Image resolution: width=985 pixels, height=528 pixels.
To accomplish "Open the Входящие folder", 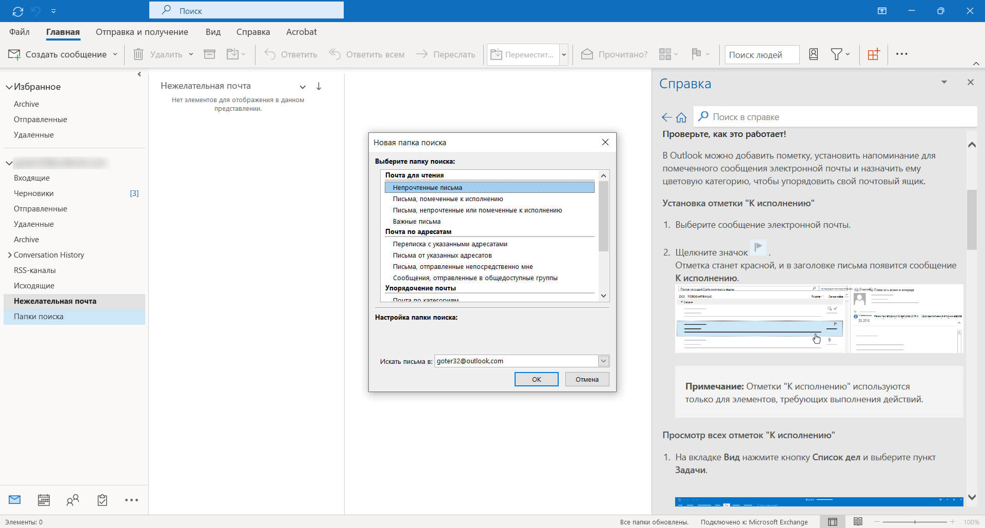I will (32, 178).
